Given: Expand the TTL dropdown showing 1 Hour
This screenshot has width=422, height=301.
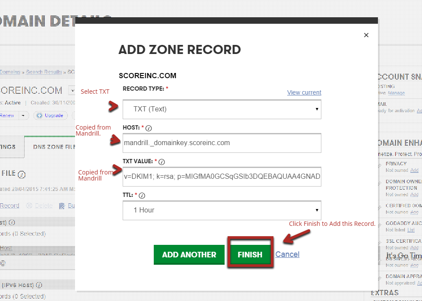Looking at the screenshot, I should click(x=222, y=210).
